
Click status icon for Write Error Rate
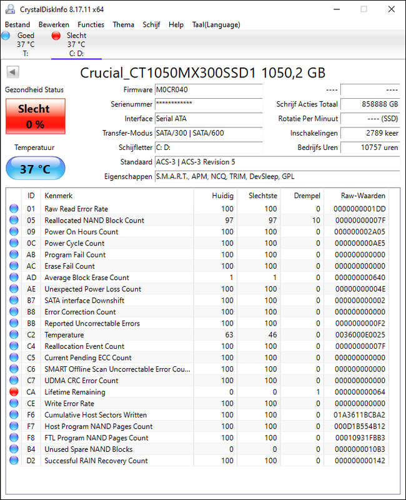coord(14,403)
